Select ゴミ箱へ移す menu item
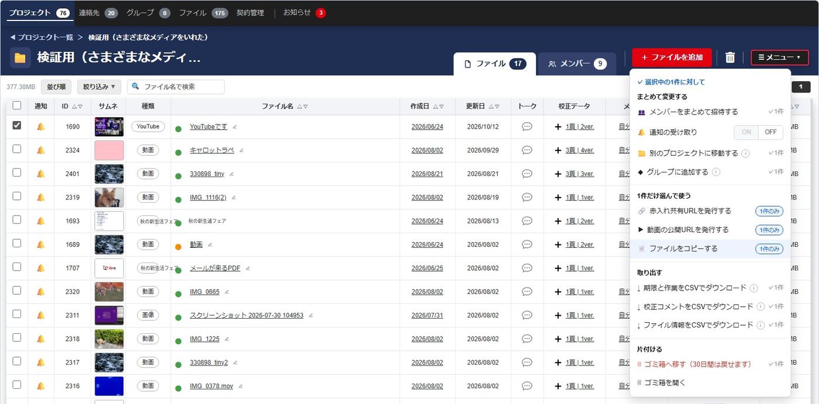 click(710, 364)
